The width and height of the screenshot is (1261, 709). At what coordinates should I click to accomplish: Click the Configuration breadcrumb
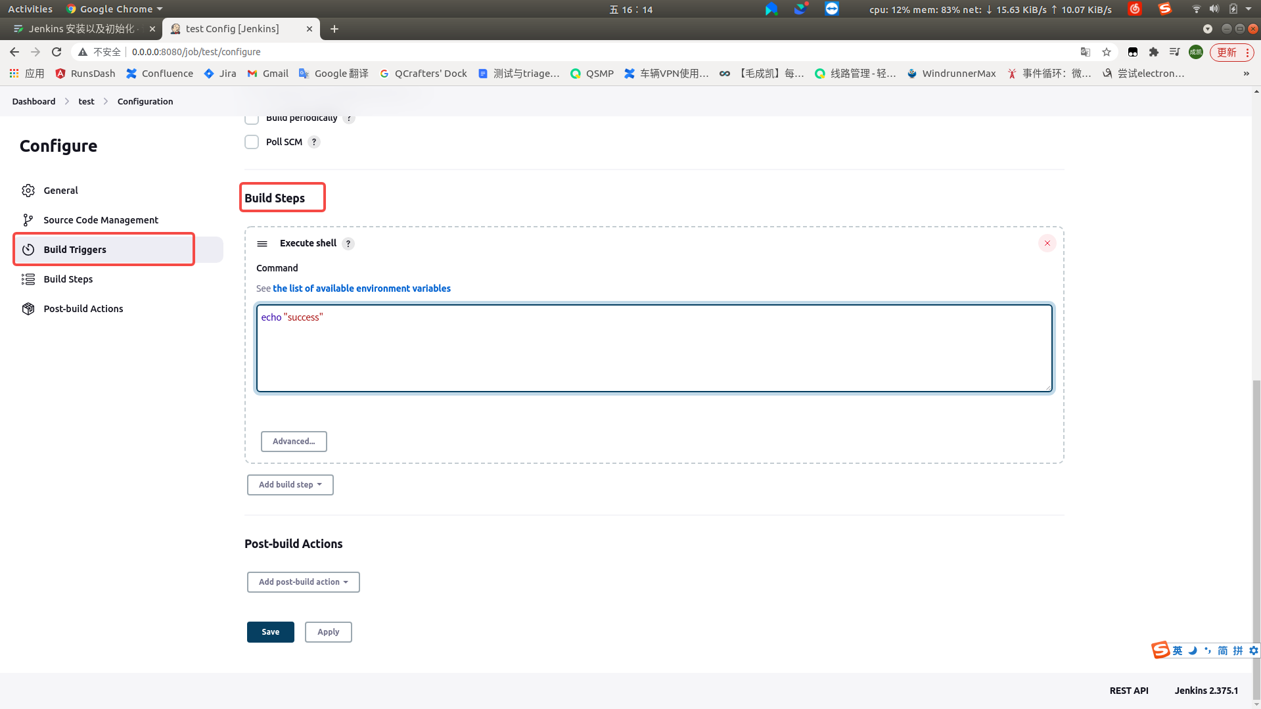tap(145, 101)
